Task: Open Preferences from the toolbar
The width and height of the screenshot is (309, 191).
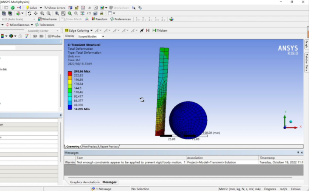Action: coord(120,19)
